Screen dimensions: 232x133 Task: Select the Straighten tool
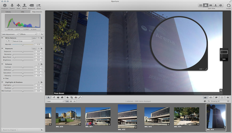pos(67,97)
